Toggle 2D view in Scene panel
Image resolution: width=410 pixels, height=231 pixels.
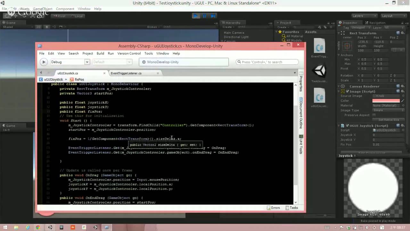point(38,27)
